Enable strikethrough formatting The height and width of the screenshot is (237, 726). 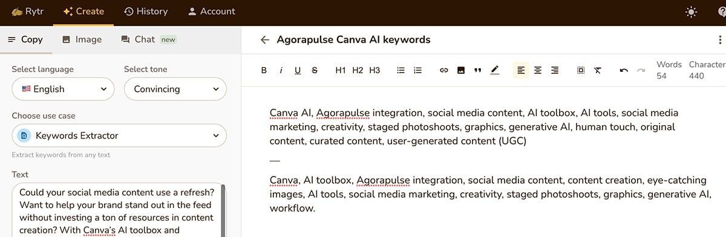315,71
